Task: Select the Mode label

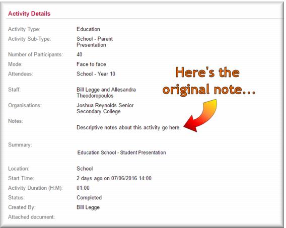Action: [x=15, y=64]
